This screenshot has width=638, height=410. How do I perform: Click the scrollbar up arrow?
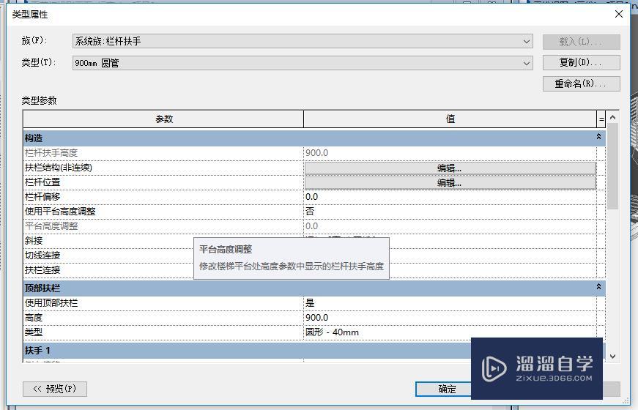coord(613,117)
